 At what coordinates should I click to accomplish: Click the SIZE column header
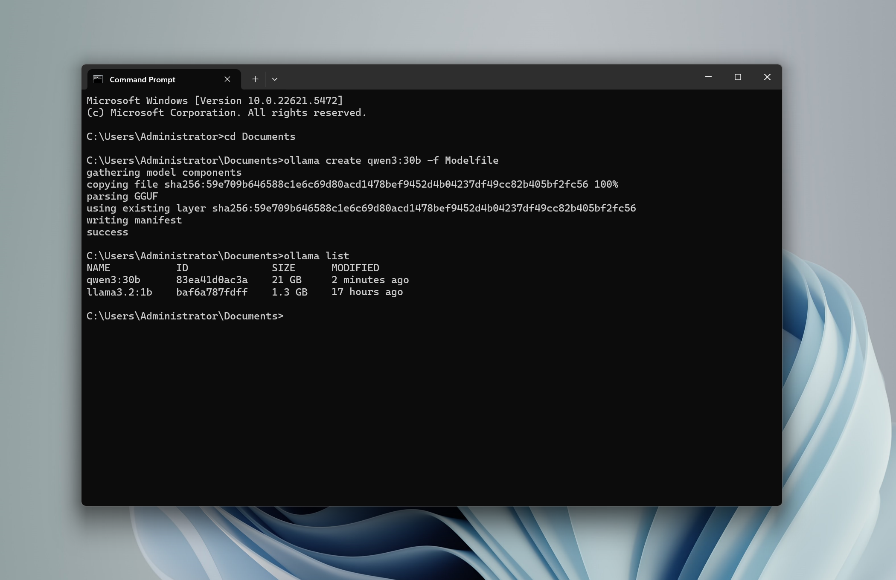coord(284,268)
